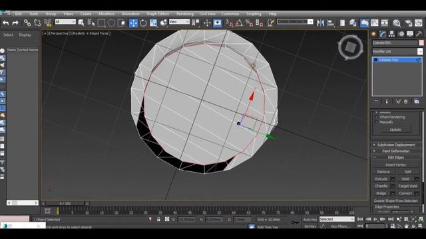Screen dimensions: 426x239
Task: Click the Align tool icon
Action: click(x=331, y=23)
